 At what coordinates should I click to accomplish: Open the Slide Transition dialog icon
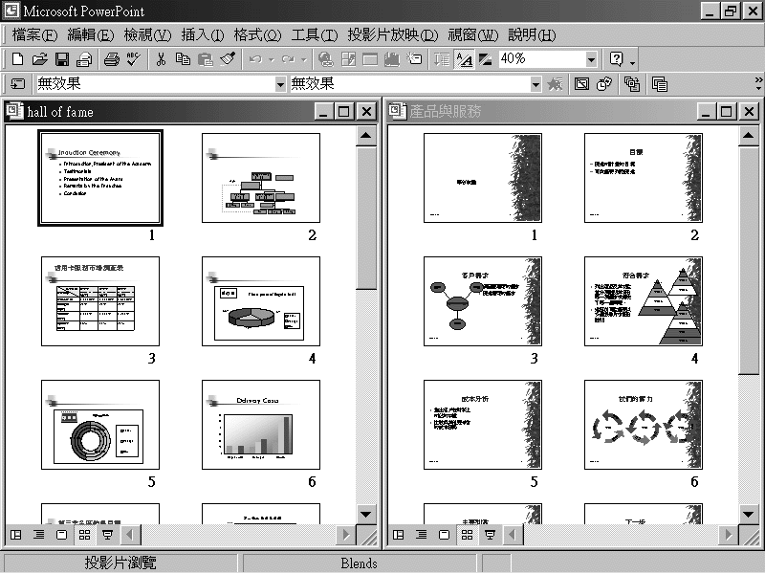(x=18, y=84)
